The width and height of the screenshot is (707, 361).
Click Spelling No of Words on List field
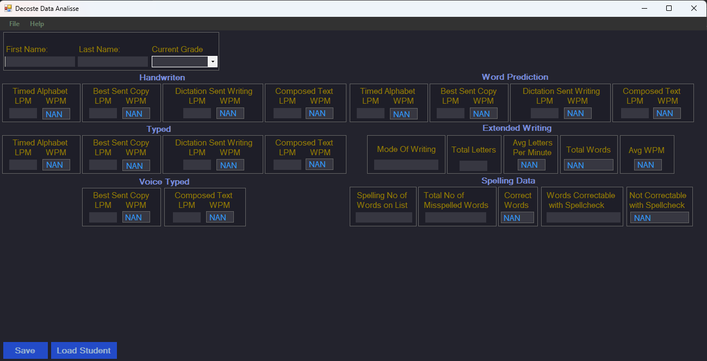click(383, 218)
